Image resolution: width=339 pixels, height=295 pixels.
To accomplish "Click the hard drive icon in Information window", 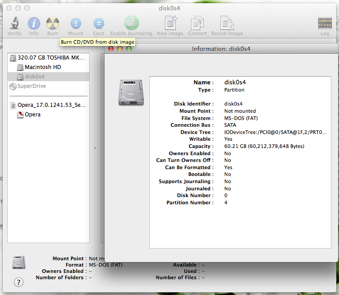I will [131, 92].
